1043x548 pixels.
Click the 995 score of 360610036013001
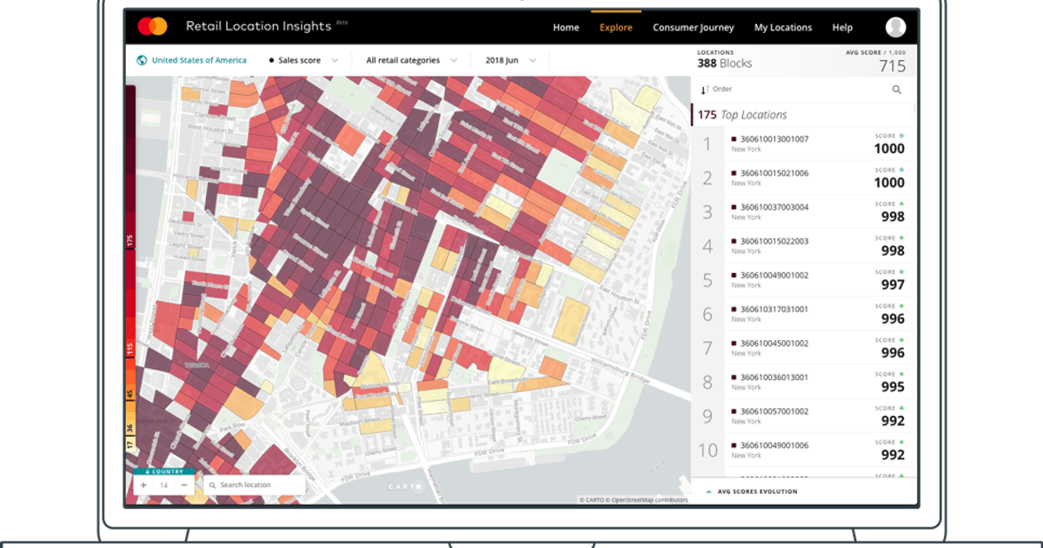[893, 387]
